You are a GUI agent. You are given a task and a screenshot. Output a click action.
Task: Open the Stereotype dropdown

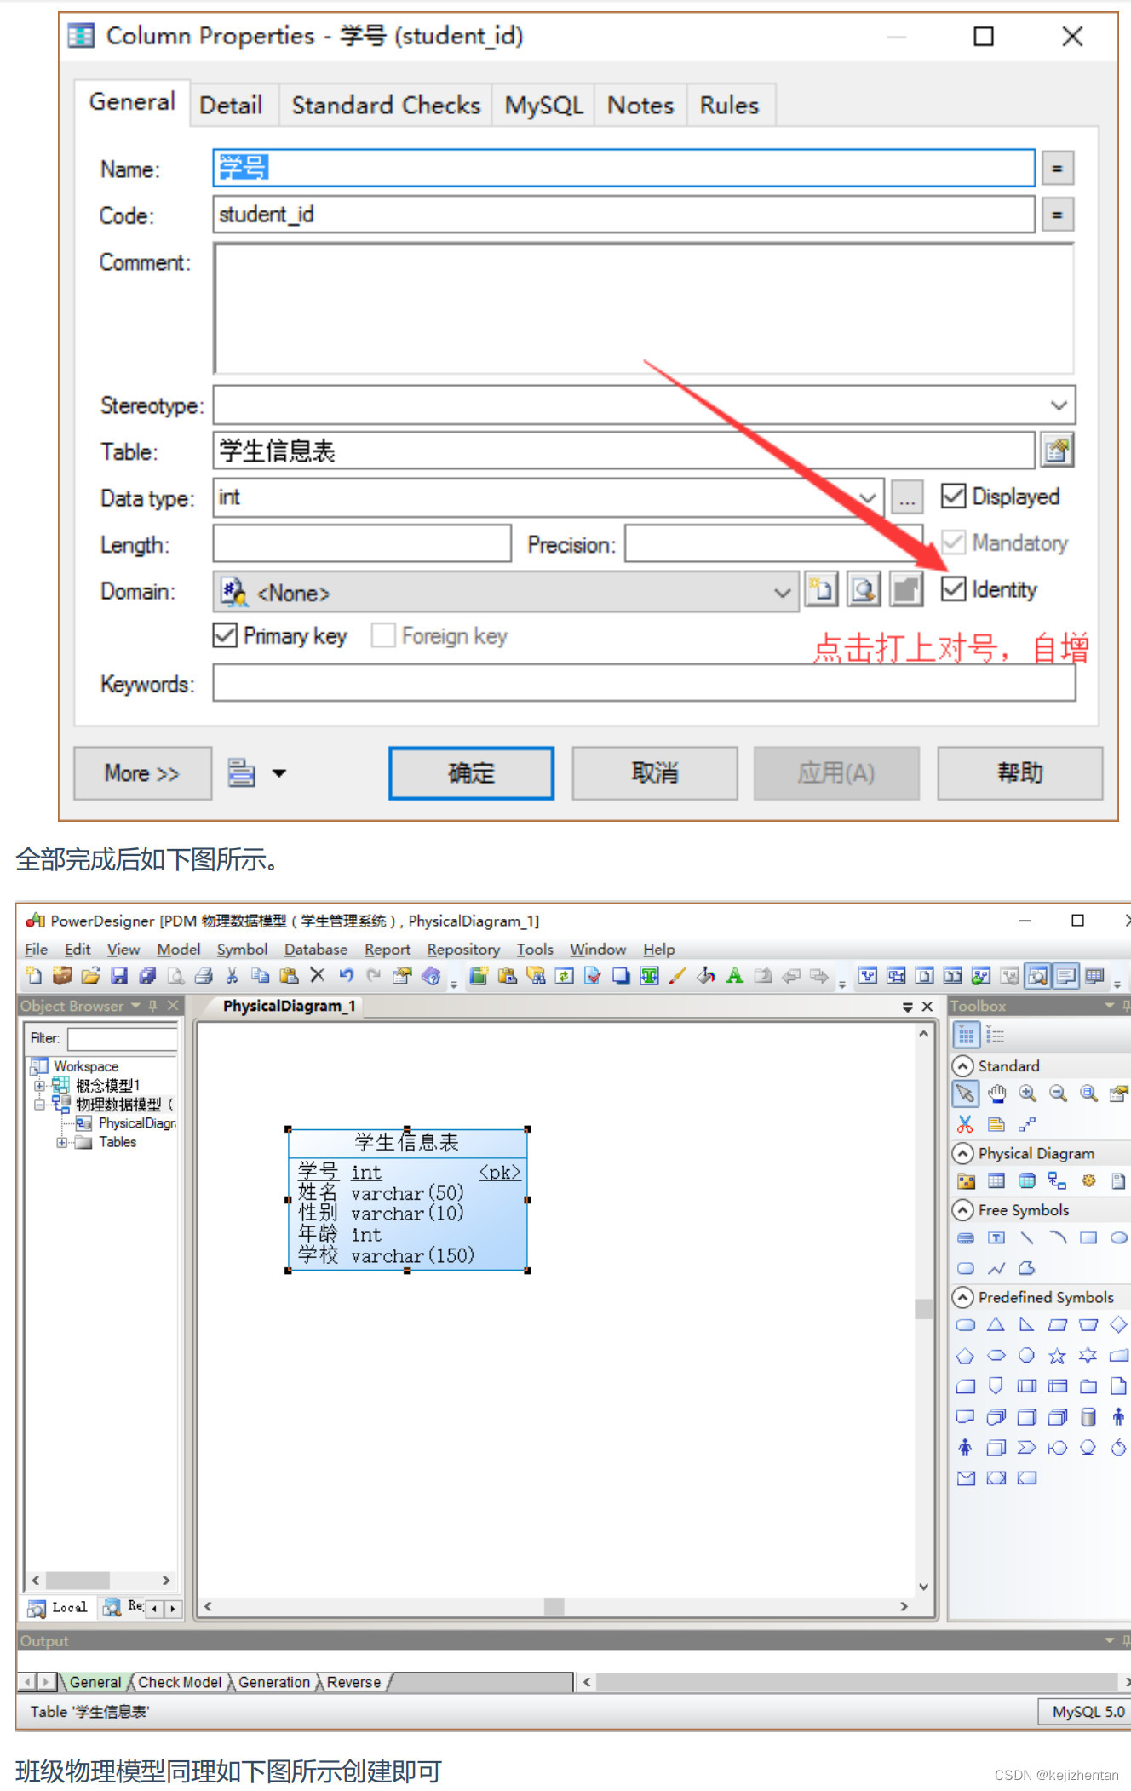pos(1059,405)
